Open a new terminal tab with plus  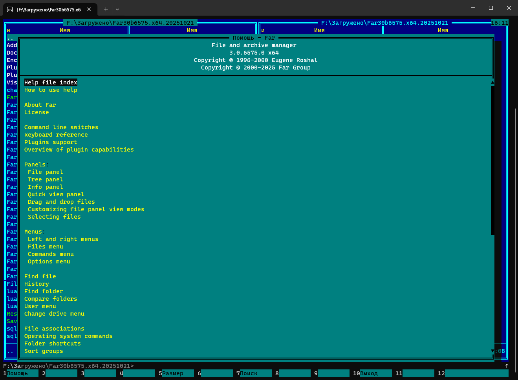click(x=106, y=9)
